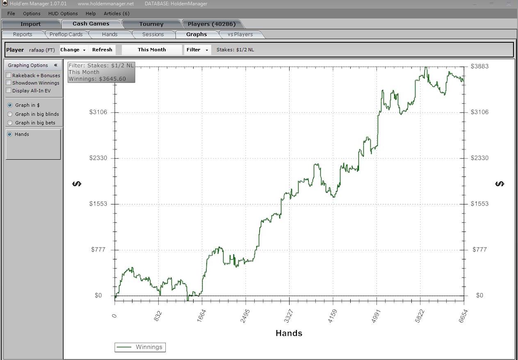
Task: Refresh the graph data
Action: [x=102, y=50]
